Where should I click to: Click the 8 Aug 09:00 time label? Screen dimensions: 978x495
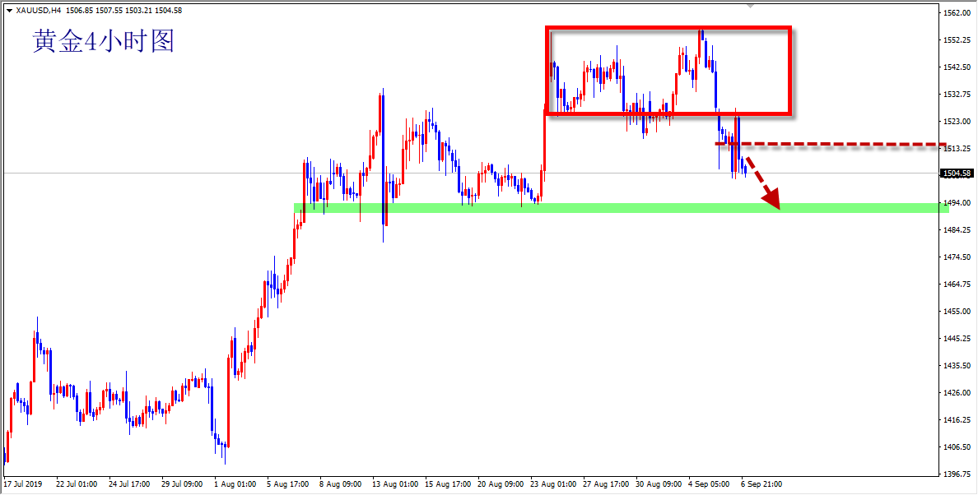pos(341,483)
